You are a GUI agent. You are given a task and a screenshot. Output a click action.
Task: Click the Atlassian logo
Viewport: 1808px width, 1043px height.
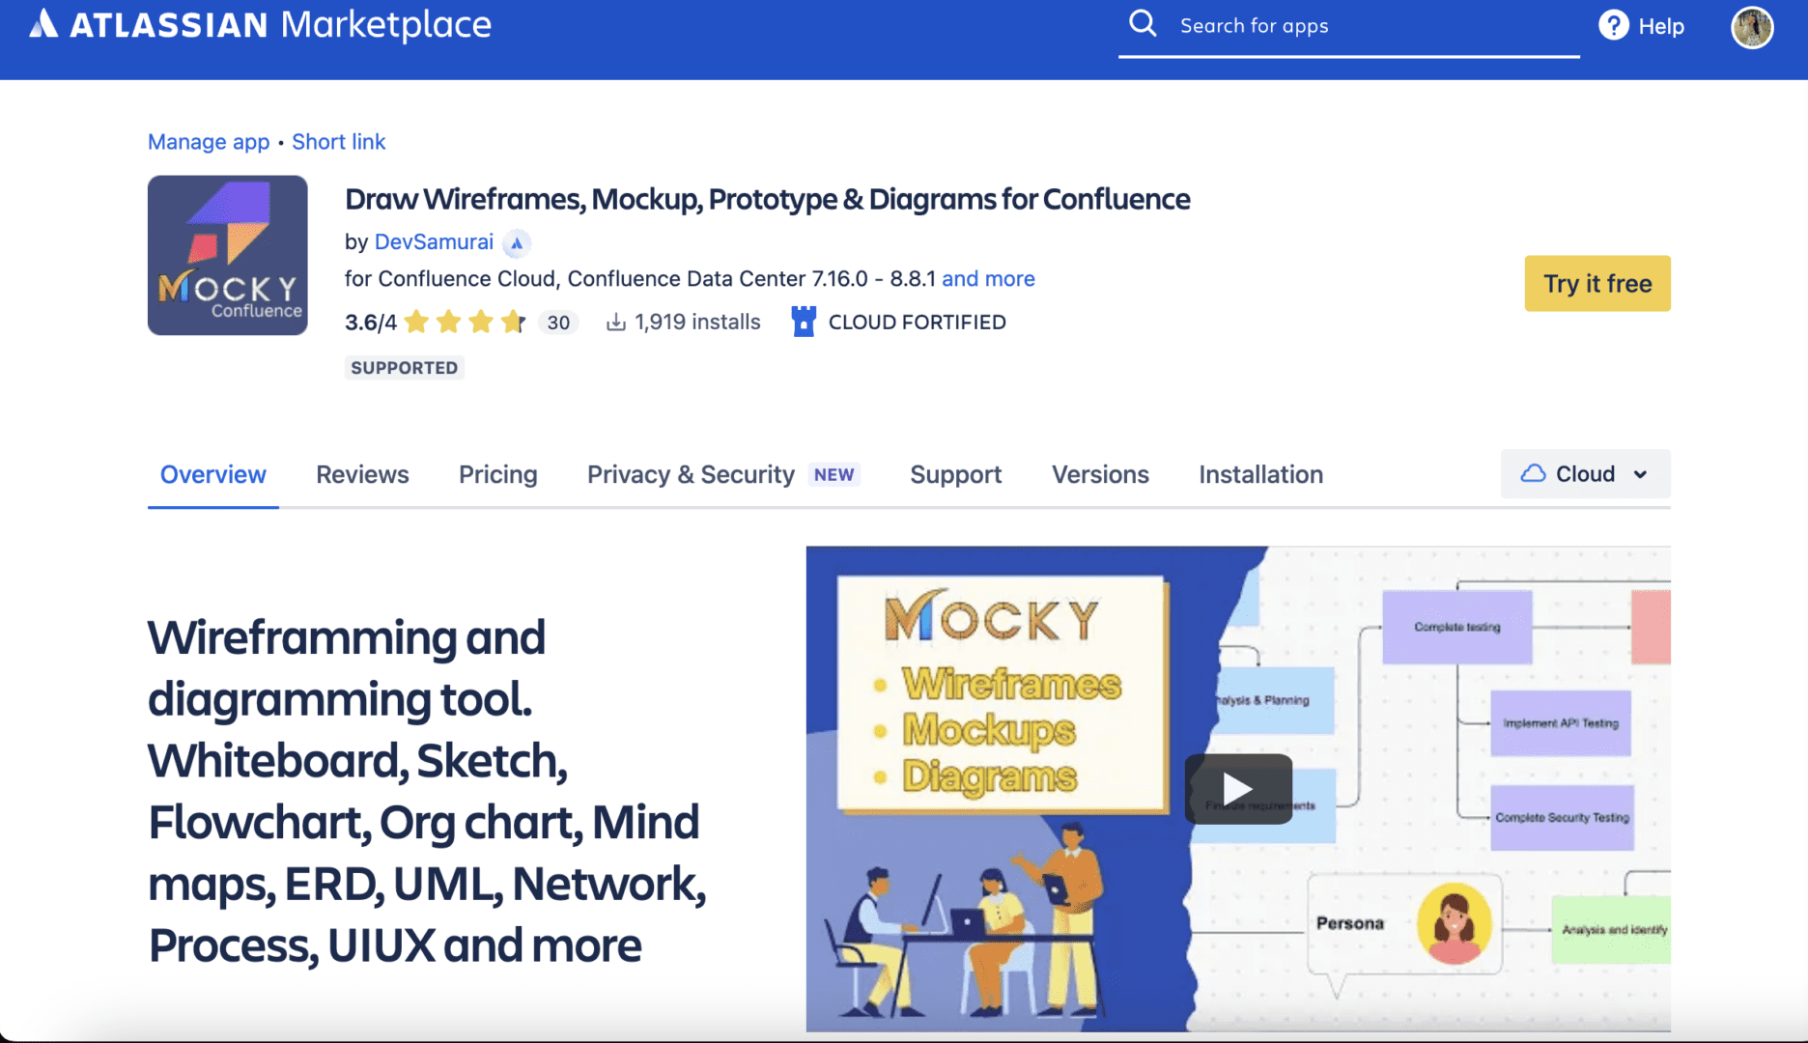(42, 25)
